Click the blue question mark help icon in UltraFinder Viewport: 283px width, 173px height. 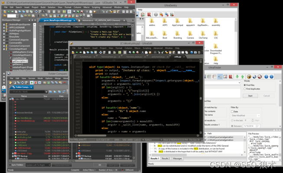[x=266, y=77]
